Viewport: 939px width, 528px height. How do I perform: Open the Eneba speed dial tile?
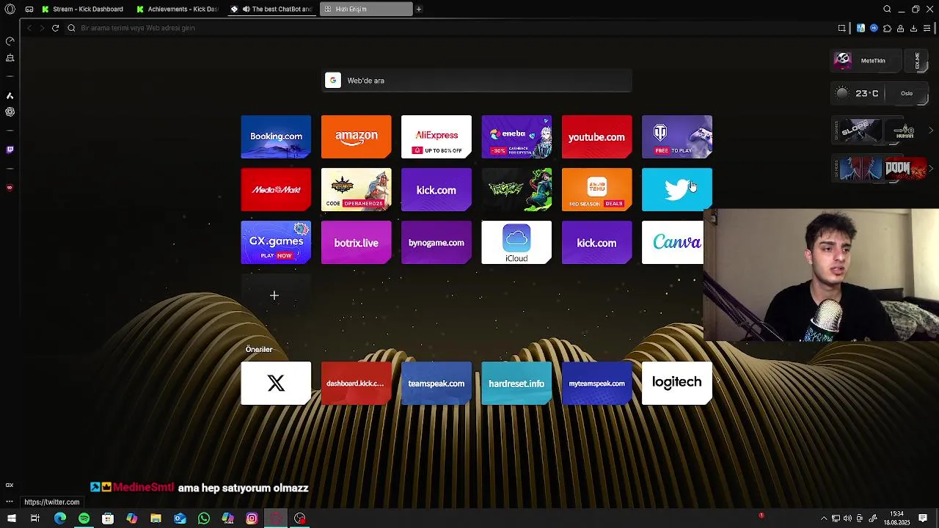(516, 136)
